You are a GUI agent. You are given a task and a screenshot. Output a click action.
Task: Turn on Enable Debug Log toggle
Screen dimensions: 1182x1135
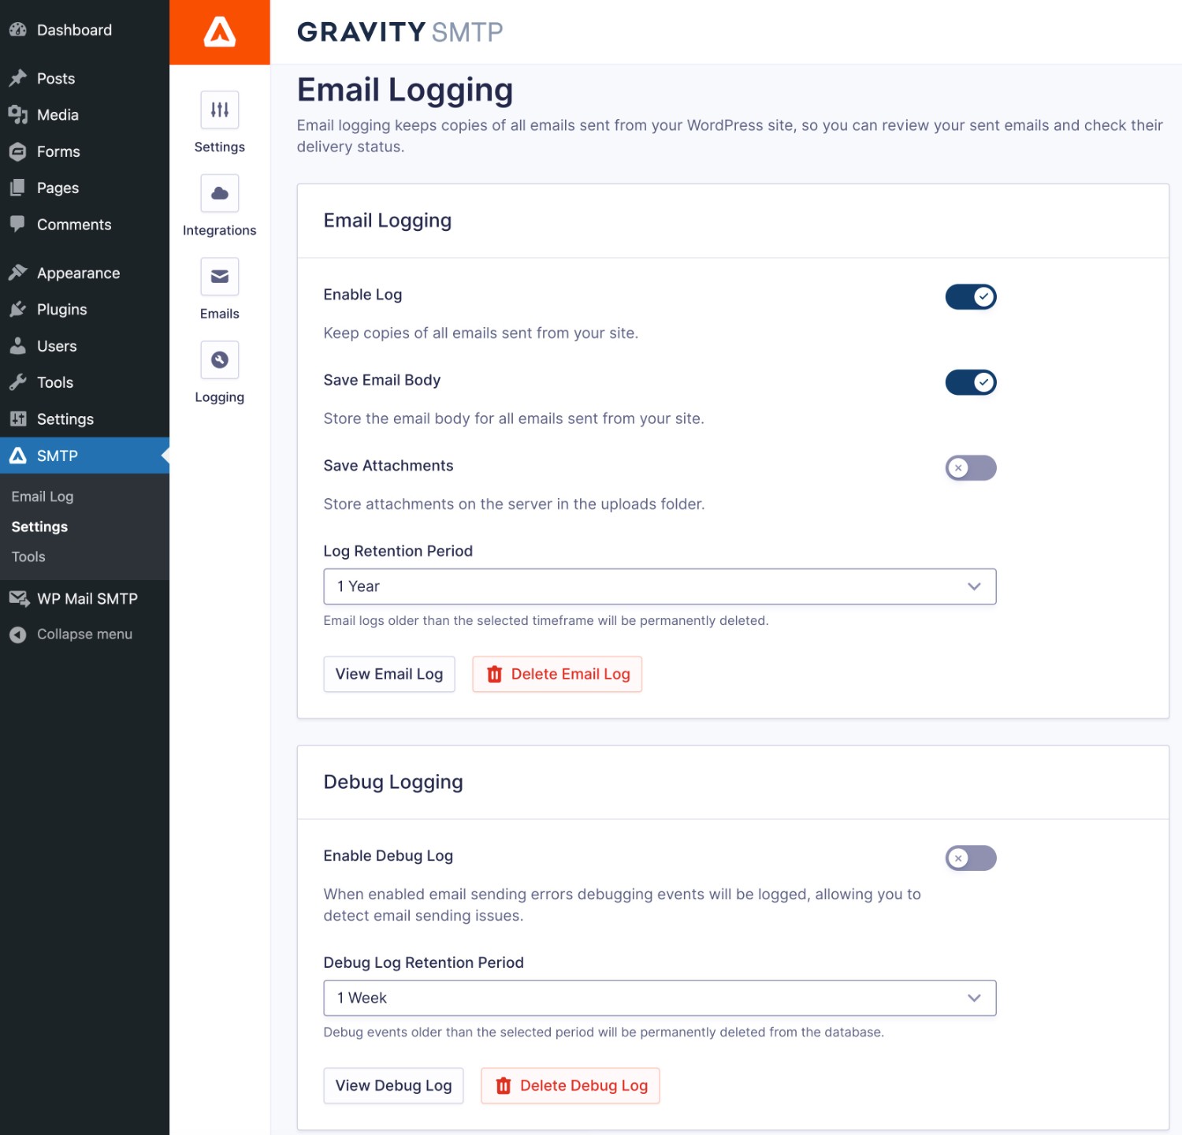971,858
